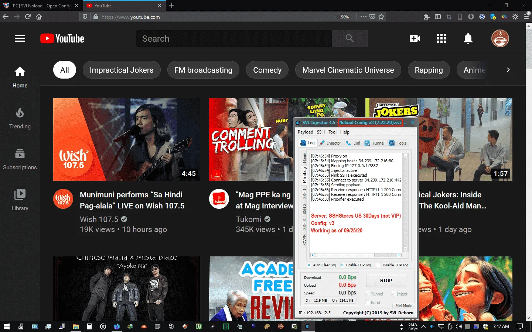Open Firefox page actions ellipsis
This screenshot has height=332, width=532.
click(364, 17)
